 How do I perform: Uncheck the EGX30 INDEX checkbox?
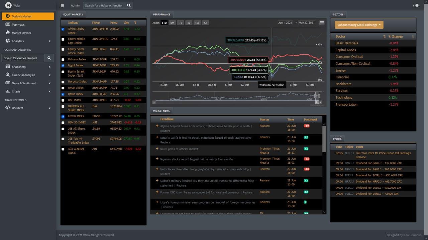point(63,117)
